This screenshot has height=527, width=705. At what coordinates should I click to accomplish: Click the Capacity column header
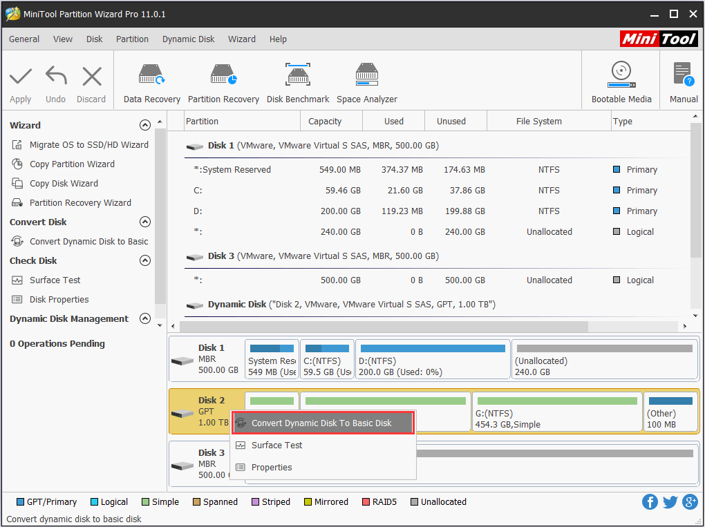[x=331, y=122]
